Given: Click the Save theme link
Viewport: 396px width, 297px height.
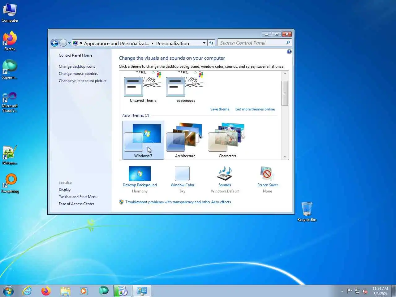Looking at the screenshot, I should 220,109.
